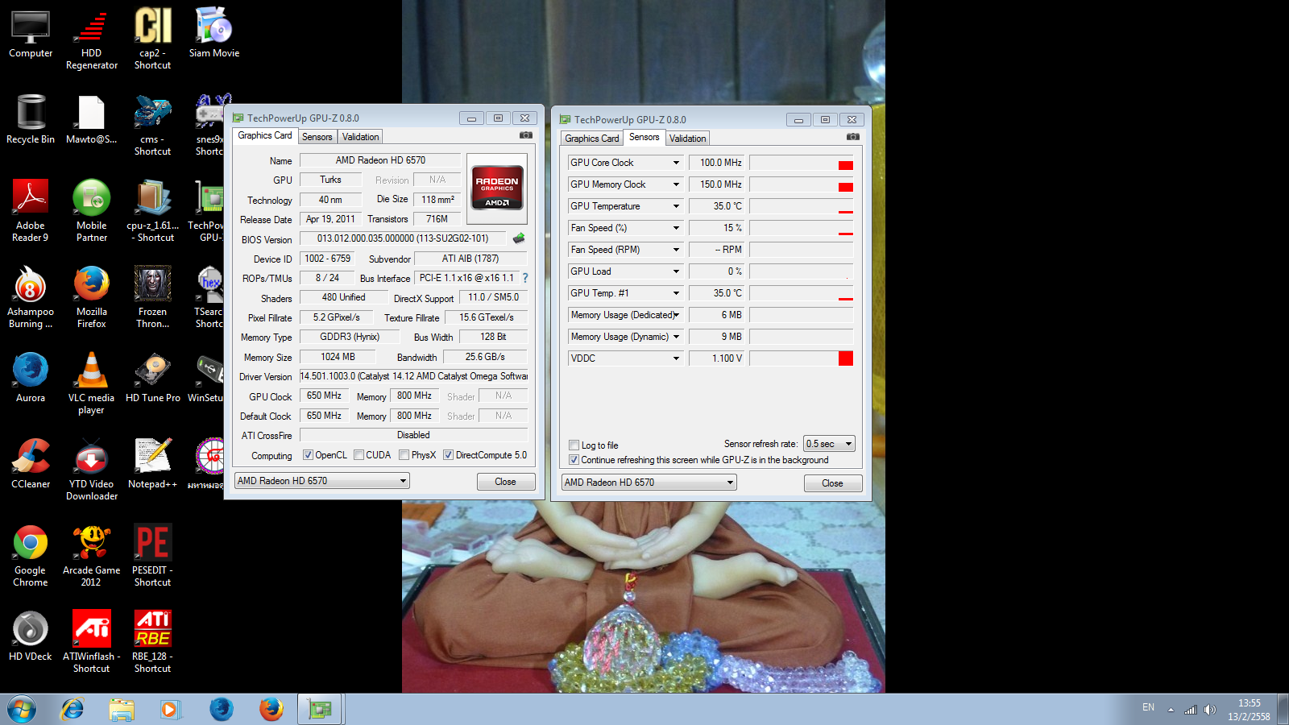Open the Siam Movie desktop icon
1289x725 pixels.
(214, 34)
